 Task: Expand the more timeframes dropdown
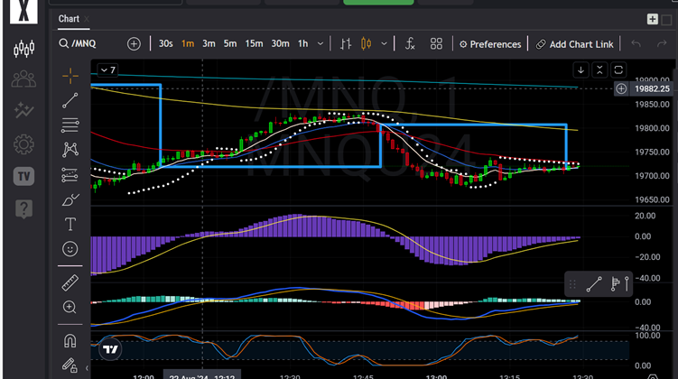point(320,43)
